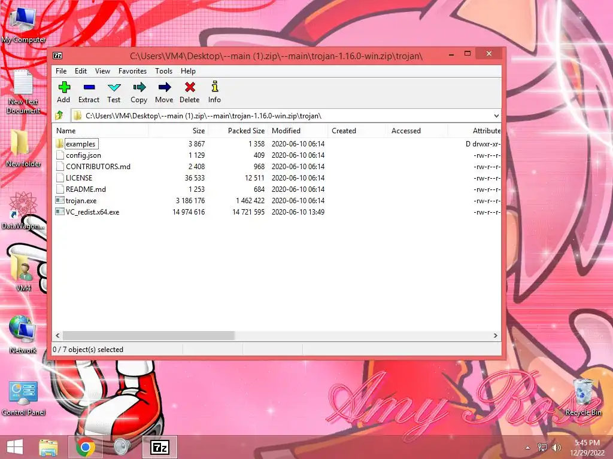Open the Edit menu
The height and width of the screenshot is (459, 613).
tap(81, 71)
